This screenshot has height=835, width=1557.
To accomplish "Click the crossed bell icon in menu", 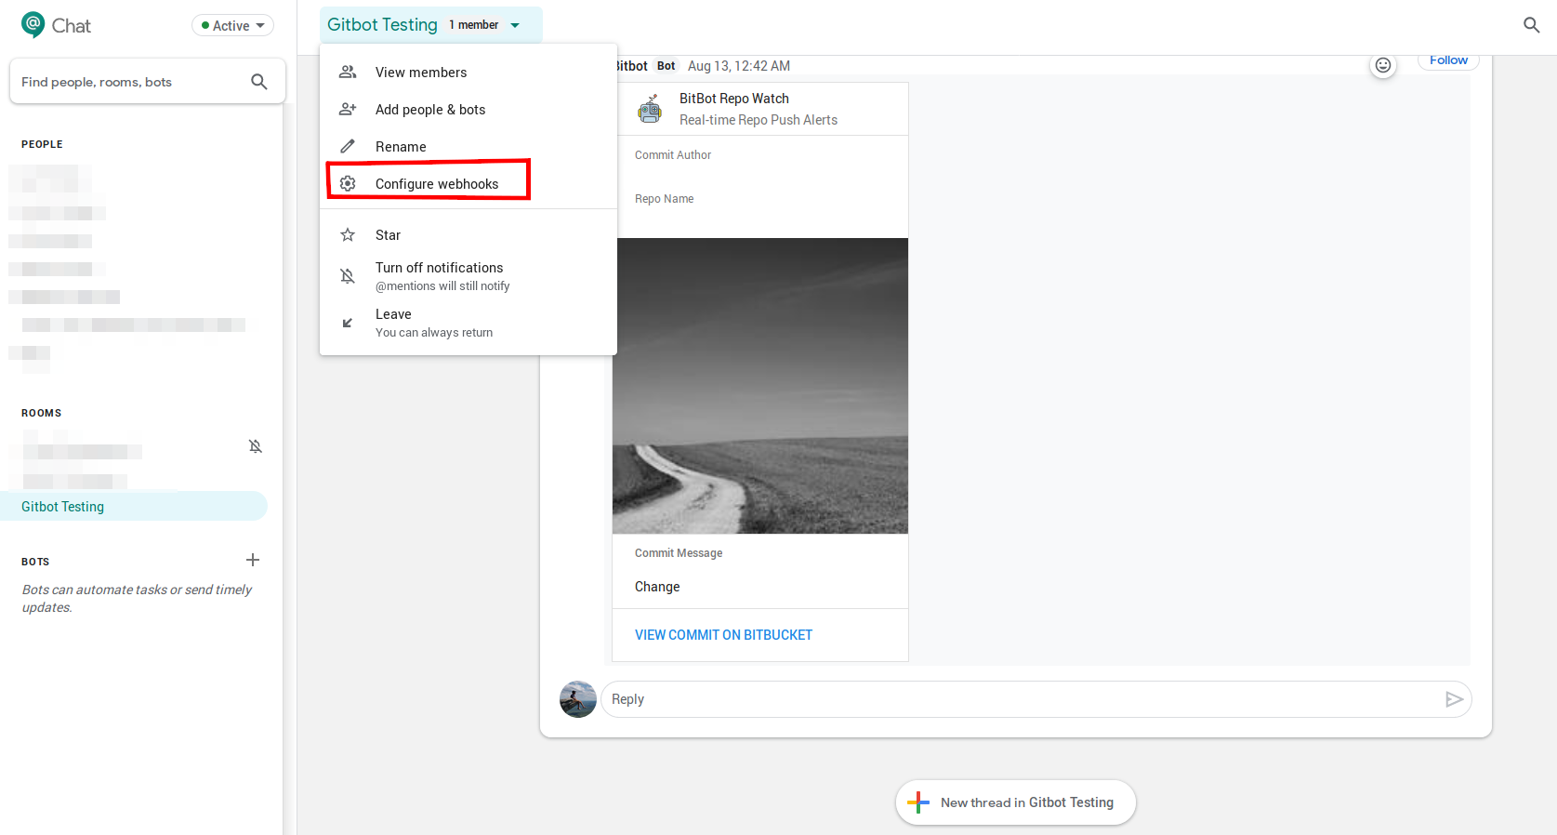I will [348, 276].
